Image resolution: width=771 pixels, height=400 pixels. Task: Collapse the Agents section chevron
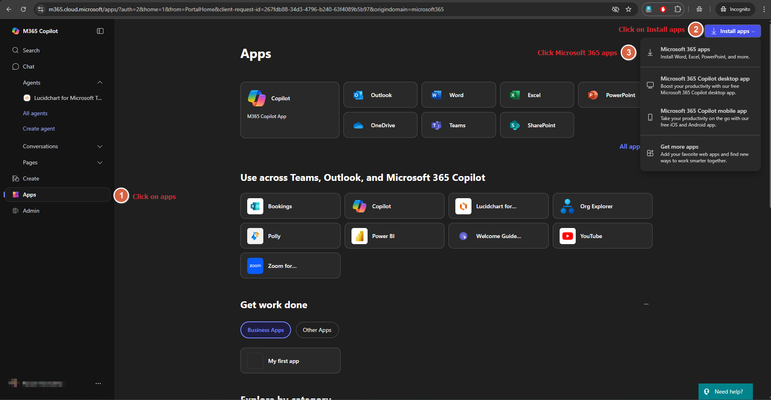[x=100, y=83]
